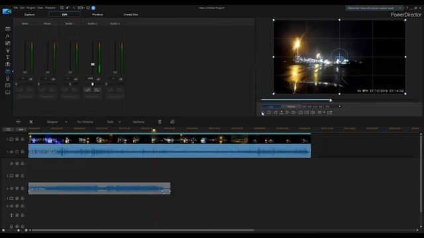Open the timecode dropdown arrow under preview

click(340, 106)
